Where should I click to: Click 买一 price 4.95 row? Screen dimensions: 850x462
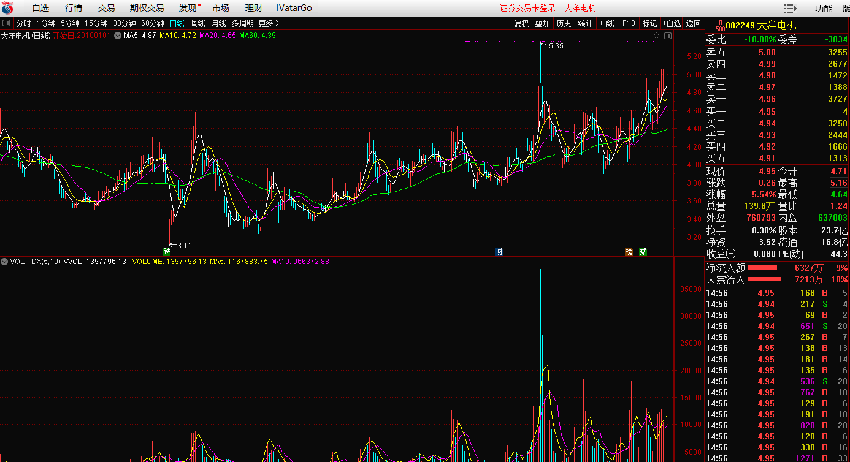777,112
